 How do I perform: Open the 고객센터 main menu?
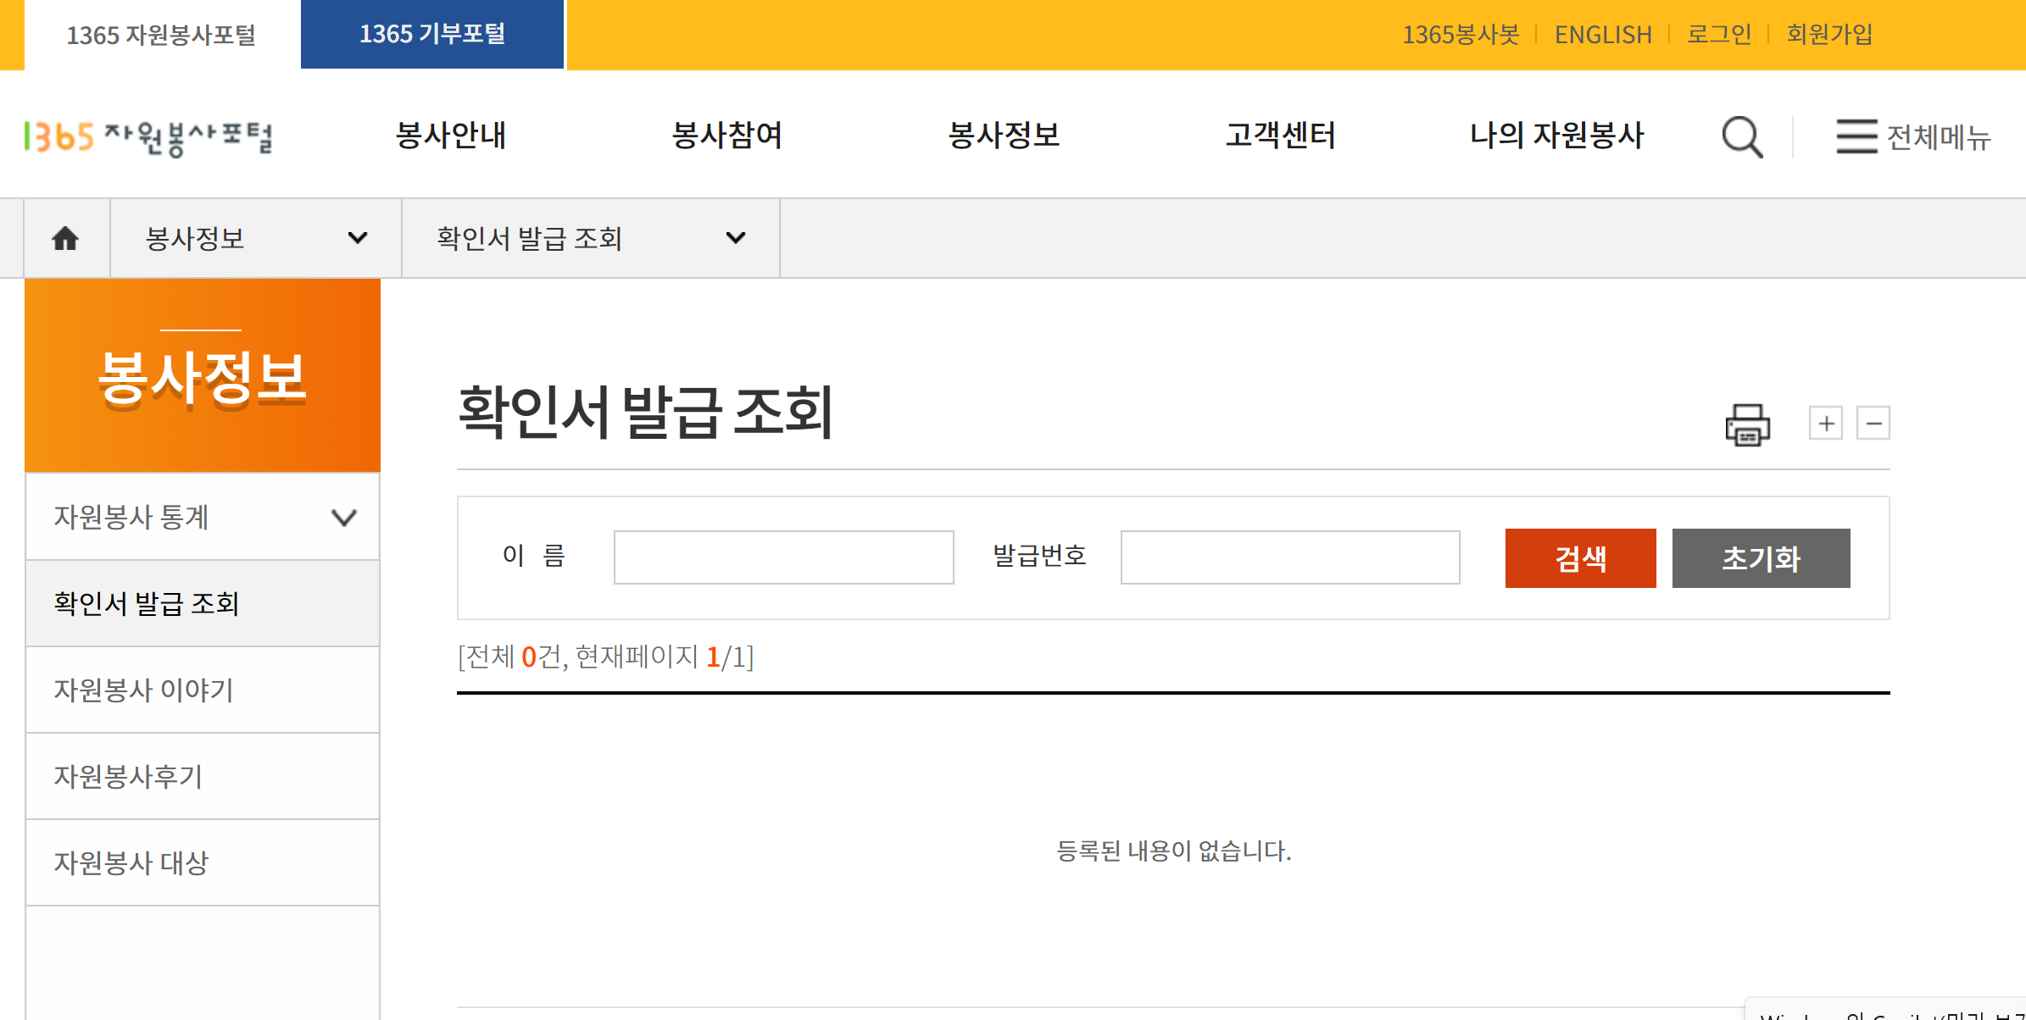(x=1280, y=136)
